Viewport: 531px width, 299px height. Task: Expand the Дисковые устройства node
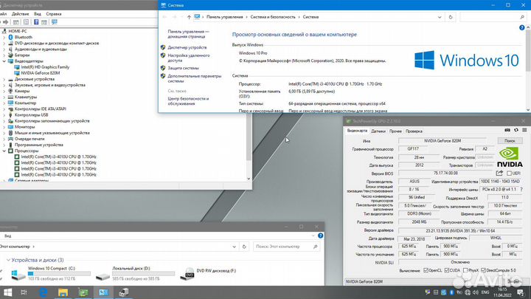[4, 79]
